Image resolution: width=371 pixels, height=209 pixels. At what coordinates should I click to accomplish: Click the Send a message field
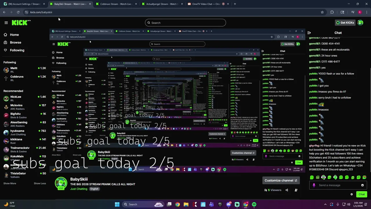[x=338, y=185]
